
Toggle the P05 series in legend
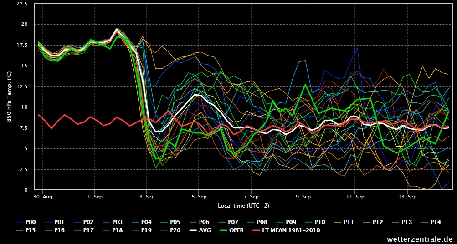click(170, 222)
